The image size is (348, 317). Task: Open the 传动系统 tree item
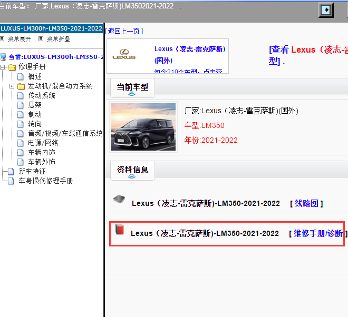pyautogui.click(x=42, y=96)
